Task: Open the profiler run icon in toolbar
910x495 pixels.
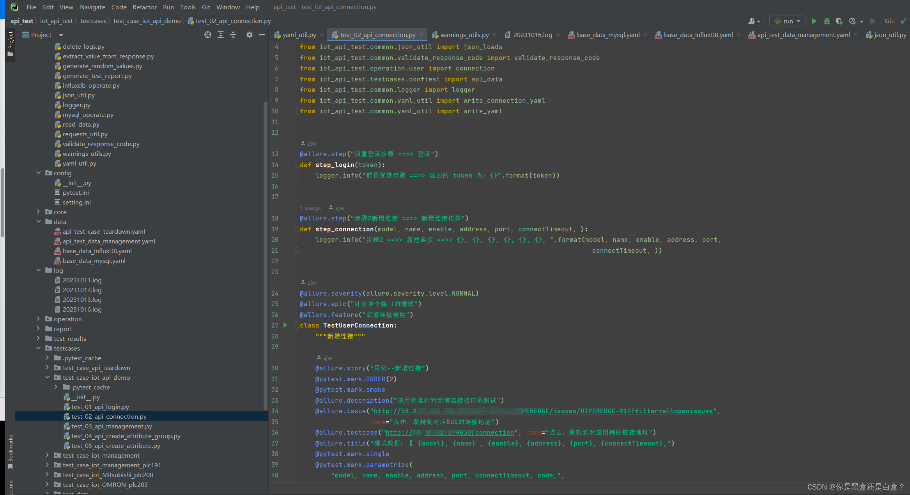Action: coord(852,21)
